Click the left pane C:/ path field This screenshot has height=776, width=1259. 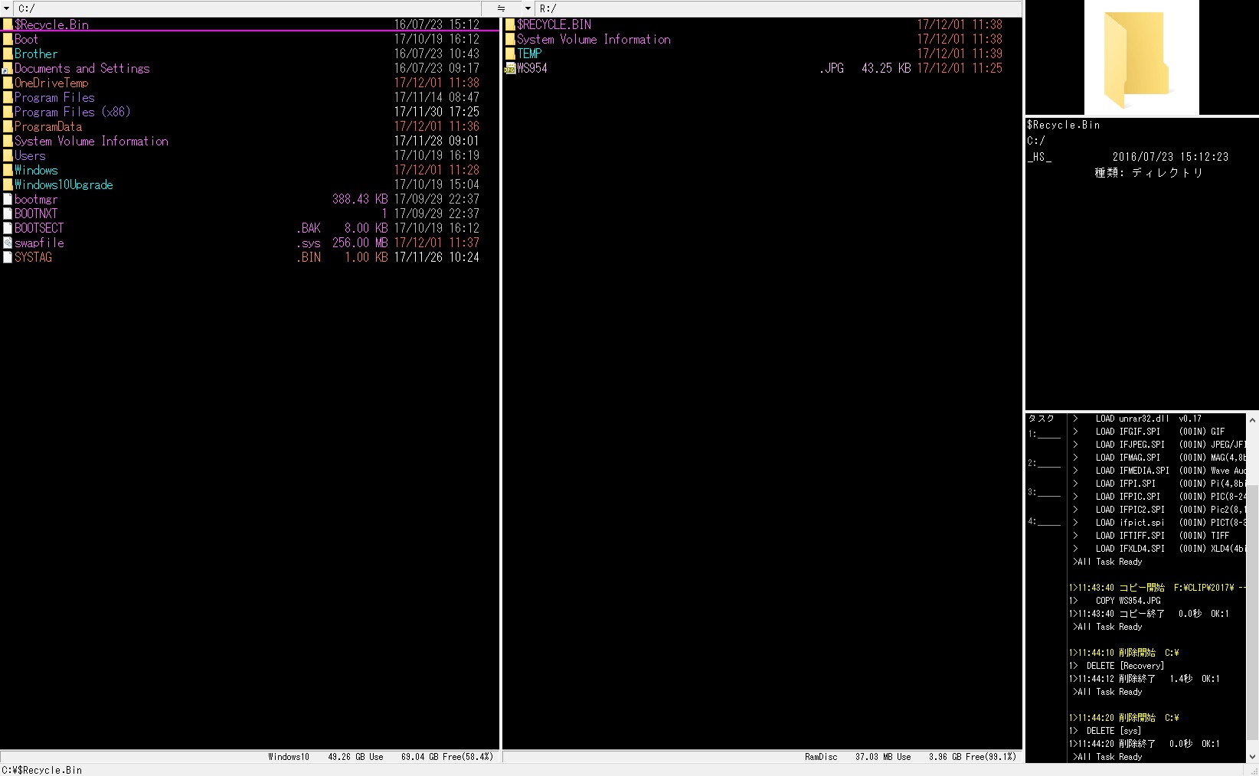tap(253, 8)
